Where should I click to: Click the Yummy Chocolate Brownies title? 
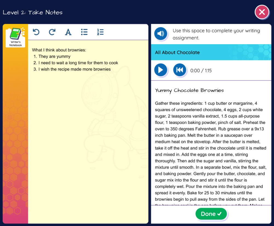pos(189,90)
